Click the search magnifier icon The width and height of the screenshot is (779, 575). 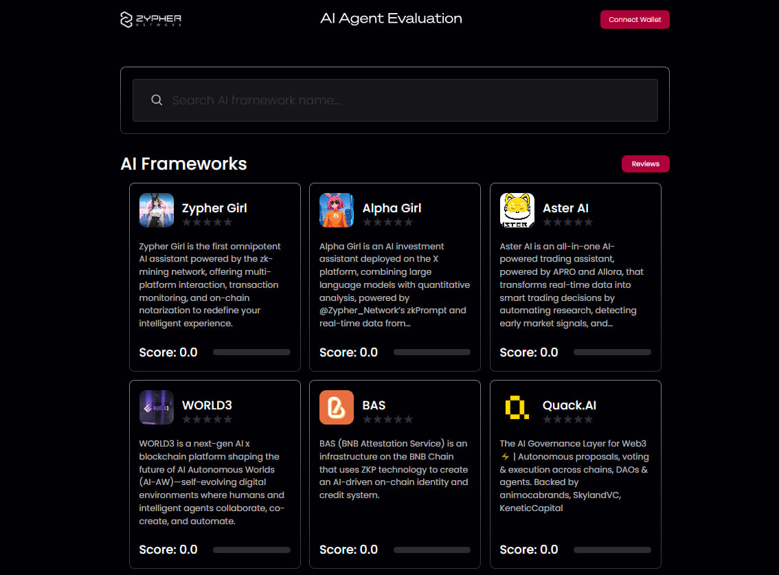(157, 100)
